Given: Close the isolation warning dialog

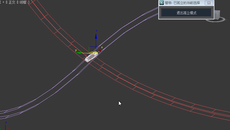Looking at the screenshot, I should (x=209, y=3).
